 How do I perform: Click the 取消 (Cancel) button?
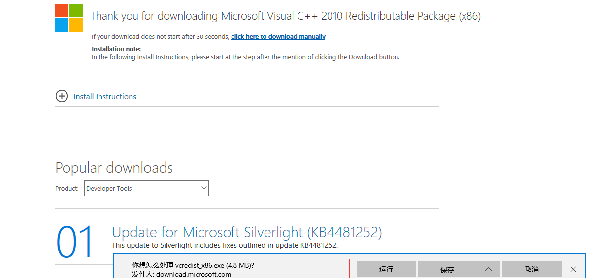pos(532,269)
